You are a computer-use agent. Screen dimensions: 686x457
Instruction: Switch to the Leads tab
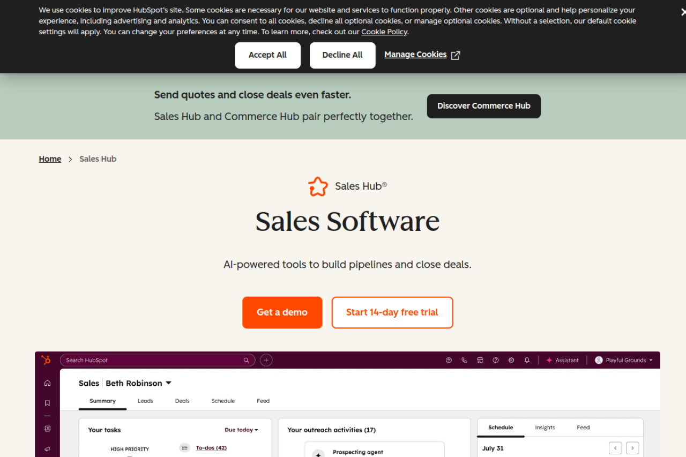(145, 401)
